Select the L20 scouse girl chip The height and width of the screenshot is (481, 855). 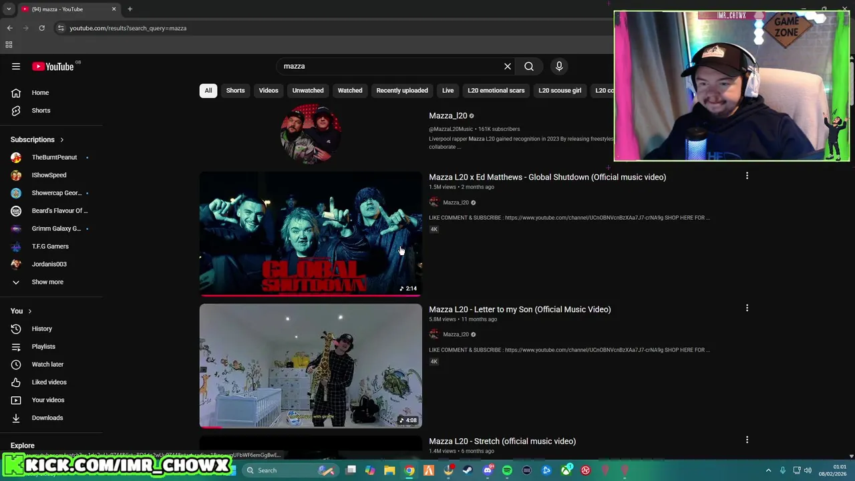tap(560, 90)
